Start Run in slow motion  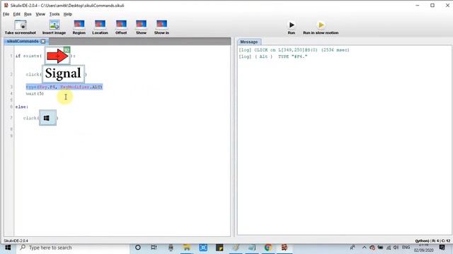321,28
